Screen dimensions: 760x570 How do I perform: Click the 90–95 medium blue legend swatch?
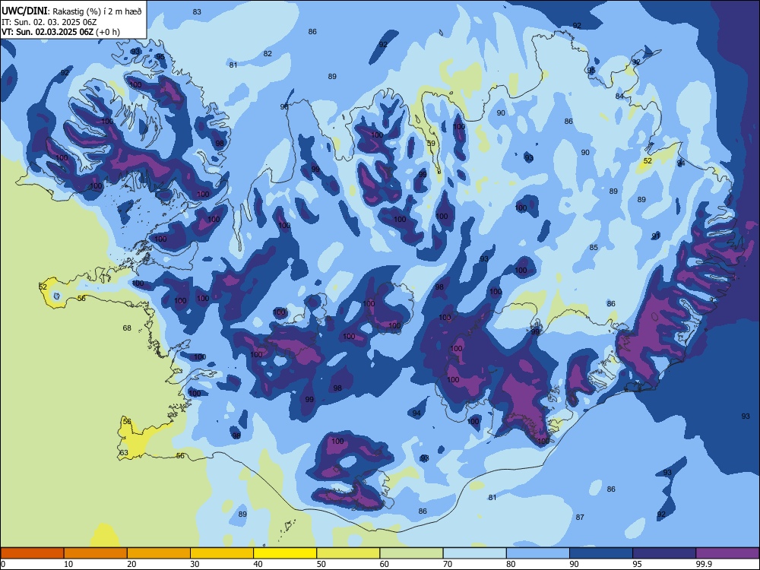(601, 553)
